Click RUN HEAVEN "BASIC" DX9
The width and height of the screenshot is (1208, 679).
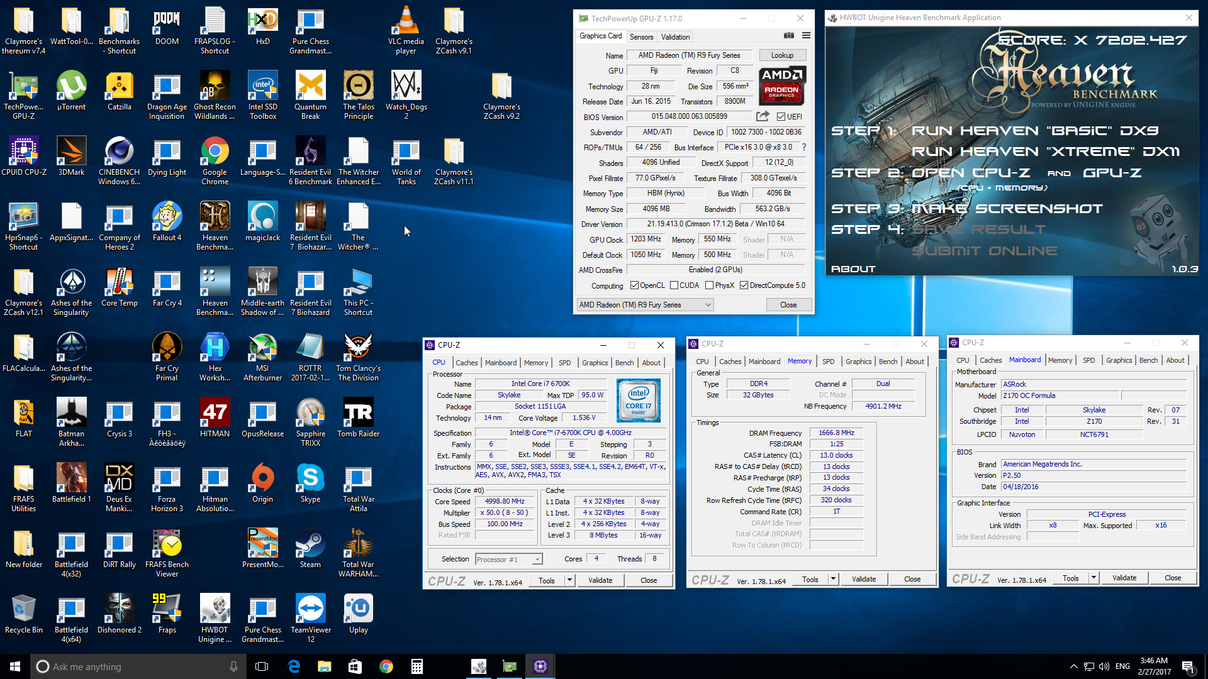point(1035,131)
